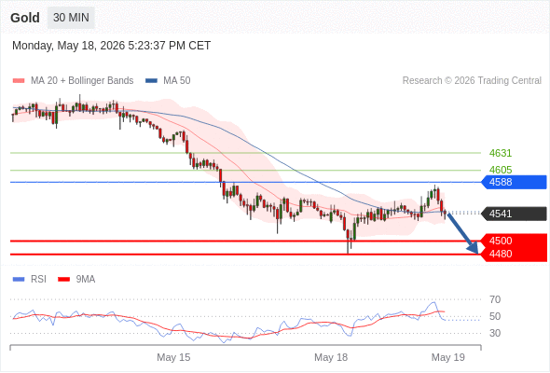
Task: Click the RSI 70 axis value
Action: pyautogui.click(x=495, y=299)
